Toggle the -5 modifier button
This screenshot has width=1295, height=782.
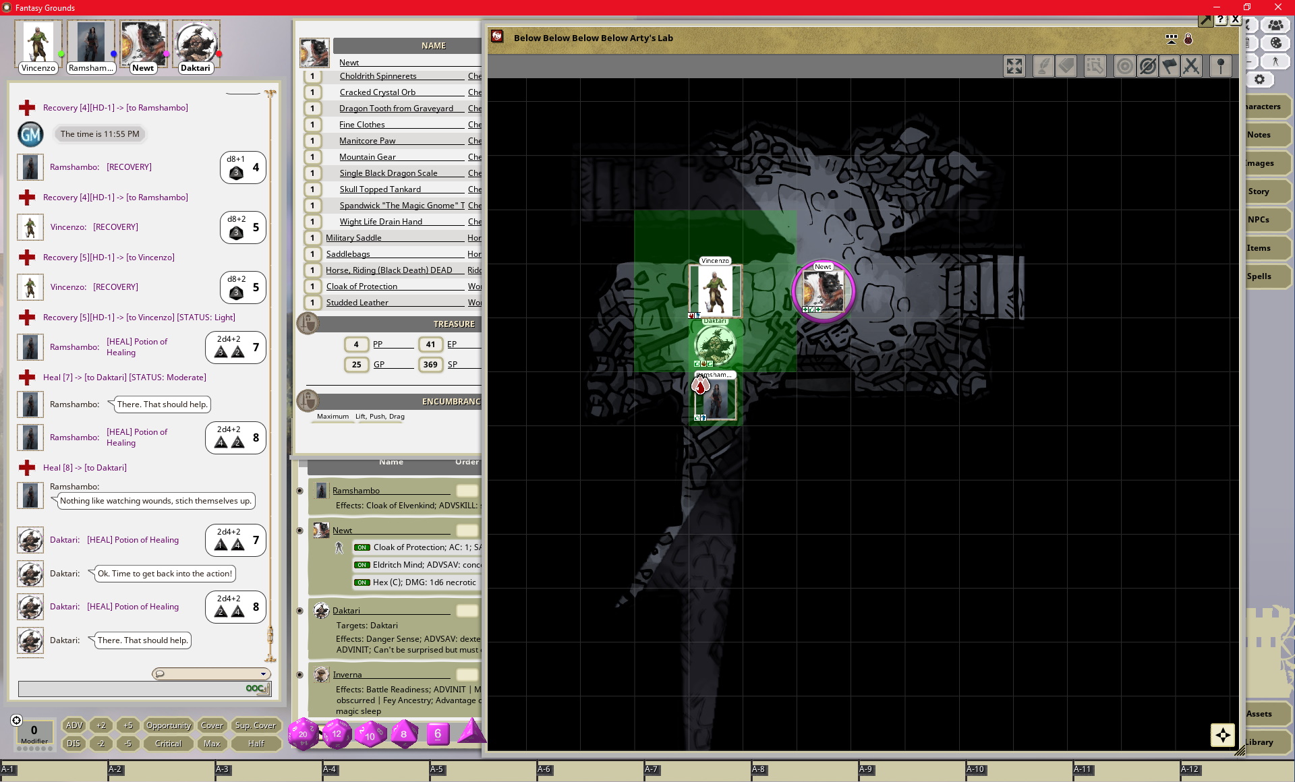tap(128, 744)
